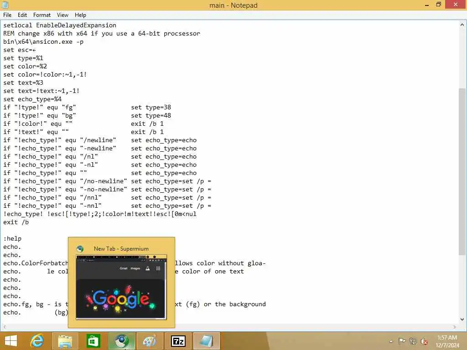The height and width of the screenshot is (350, 467).
Task: Click the line "set text=!text:~1,-1!"
Action: (x=42, y=91)
